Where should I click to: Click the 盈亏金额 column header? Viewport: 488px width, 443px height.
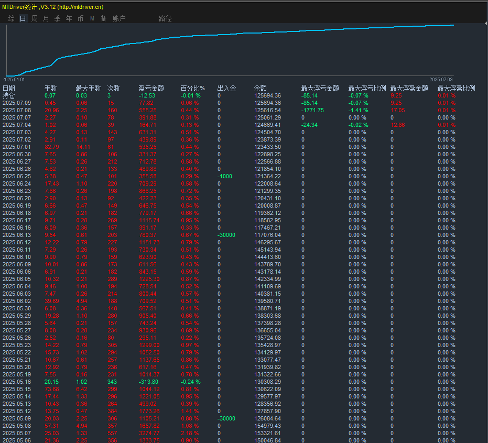(151, 88)
